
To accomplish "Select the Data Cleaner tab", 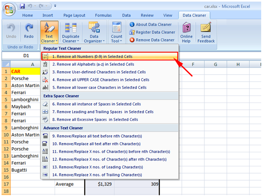I will [194, 15].
